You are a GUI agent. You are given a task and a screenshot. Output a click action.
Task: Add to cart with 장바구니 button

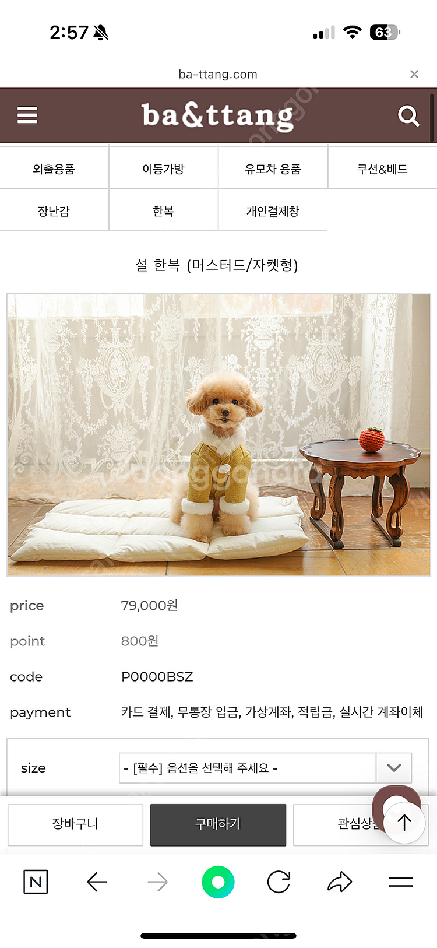75,824
